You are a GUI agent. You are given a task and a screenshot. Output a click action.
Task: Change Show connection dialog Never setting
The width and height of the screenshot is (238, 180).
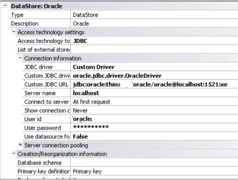80,110
